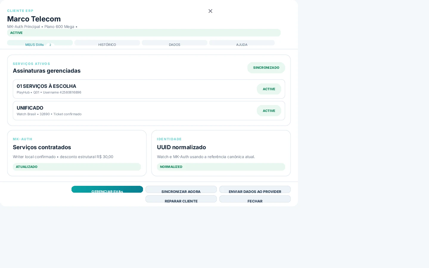Click the Marco Telecom heading
Image resolution: width=429 pixels, height=268 pixels.
(34, 19)
